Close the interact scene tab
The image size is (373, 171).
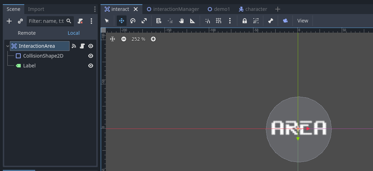pyautogui.click(x=136, y=9)
